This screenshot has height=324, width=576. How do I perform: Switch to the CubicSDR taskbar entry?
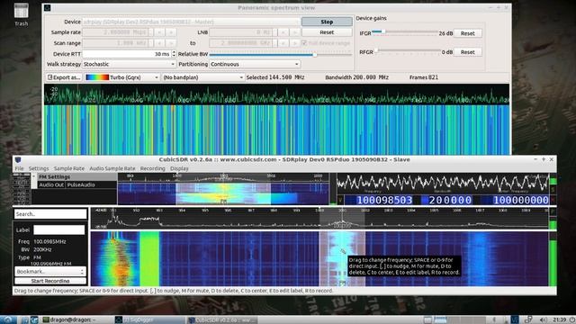coord(221,320)
